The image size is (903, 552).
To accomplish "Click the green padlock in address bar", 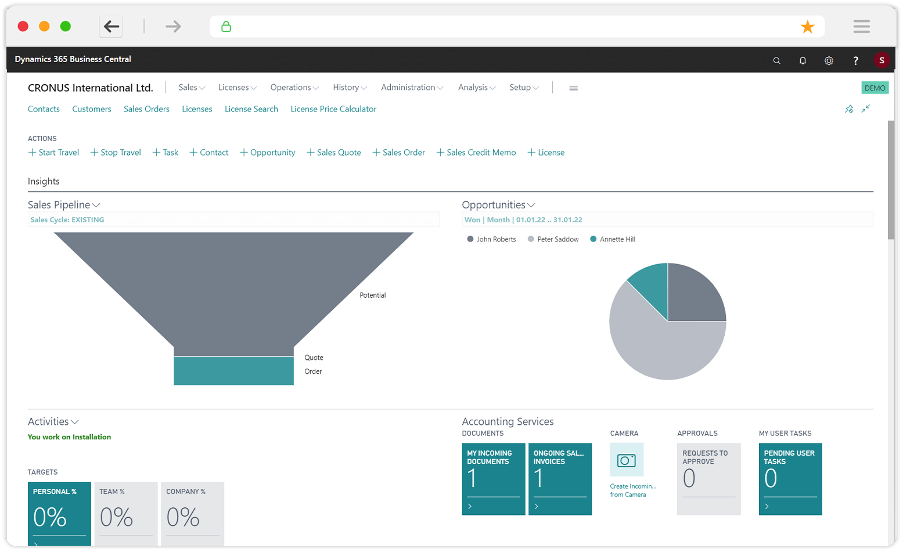I will [226, 27].
